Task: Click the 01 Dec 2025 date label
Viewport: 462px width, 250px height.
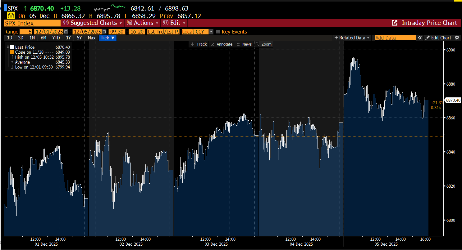Action: pyautogui.click(x=46, y=244)
